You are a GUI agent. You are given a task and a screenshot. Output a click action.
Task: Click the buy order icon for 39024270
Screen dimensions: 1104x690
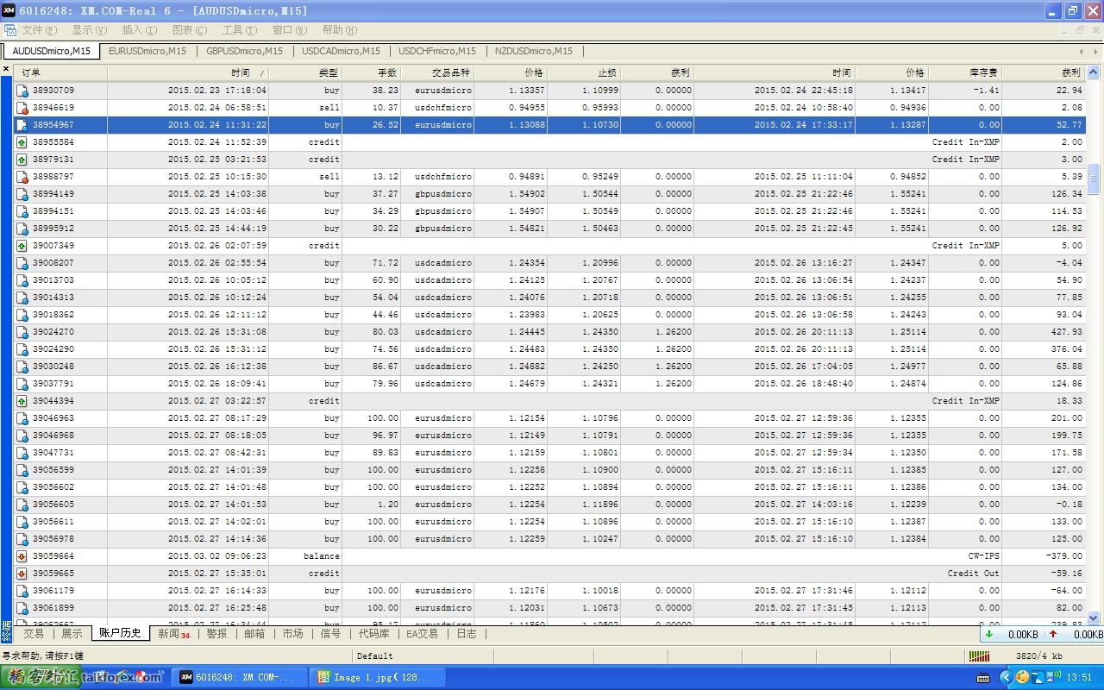tap(22, 332)
